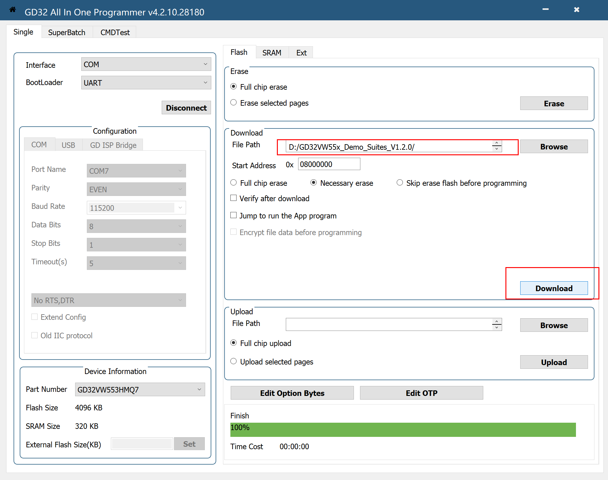Minimize the programmer window
Screen dimensions: 608x480
coord(545,10)
